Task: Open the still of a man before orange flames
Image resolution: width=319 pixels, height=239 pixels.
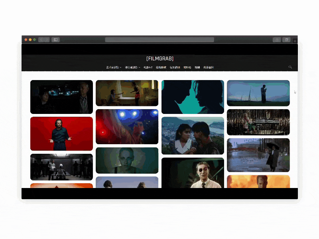Action: point(258,182)
